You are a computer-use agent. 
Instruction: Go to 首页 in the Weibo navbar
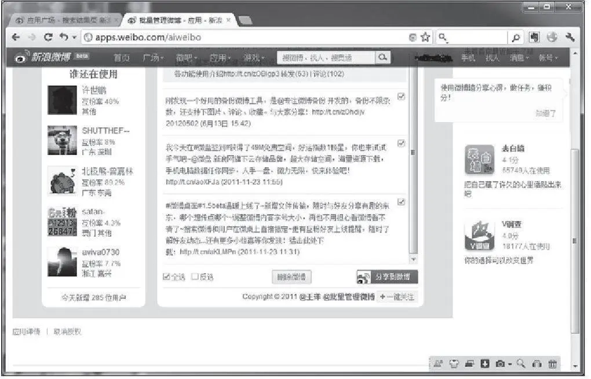pyautogui.click(x=121, y=58)
